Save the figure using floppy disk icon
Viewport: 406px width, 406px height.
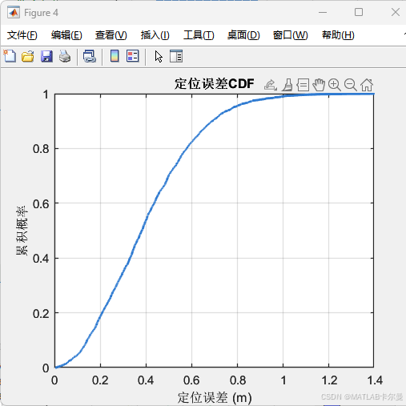point(46,56)
